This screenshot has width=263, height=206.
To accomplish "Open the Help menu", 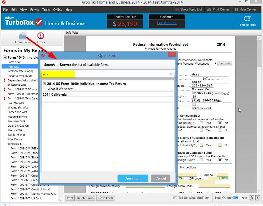I will coord(69,10).
